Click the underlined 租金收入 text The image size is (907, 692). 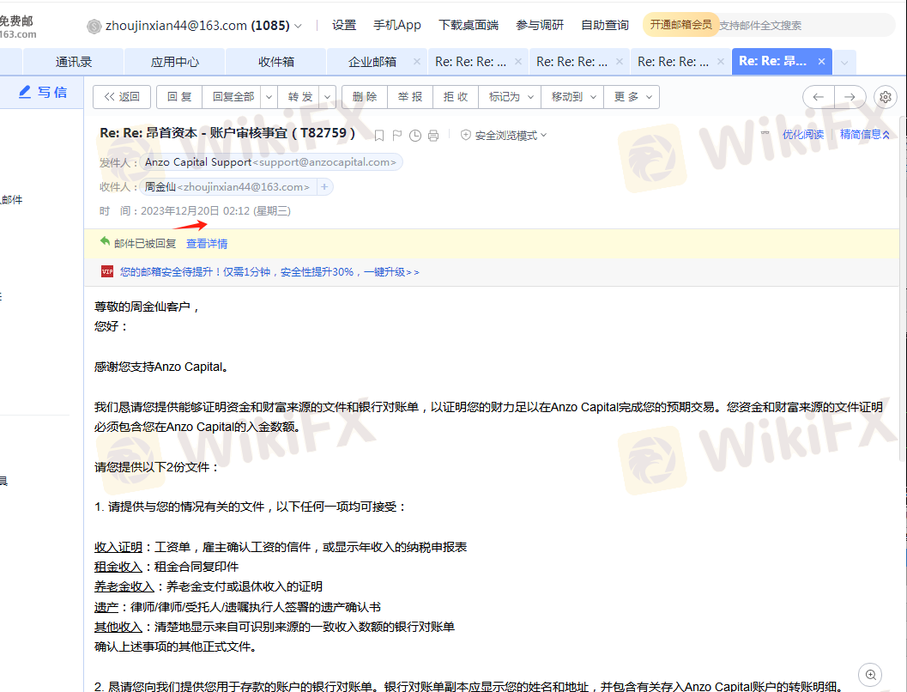[x=118, y=567]
